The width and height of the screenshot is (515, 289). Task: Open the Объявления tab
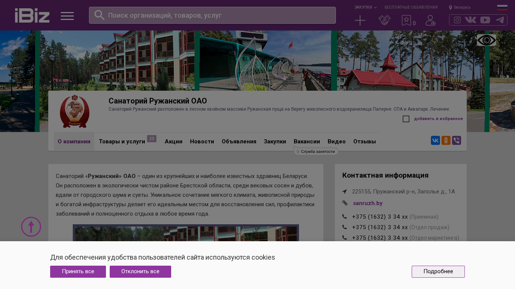coord(239,141)
